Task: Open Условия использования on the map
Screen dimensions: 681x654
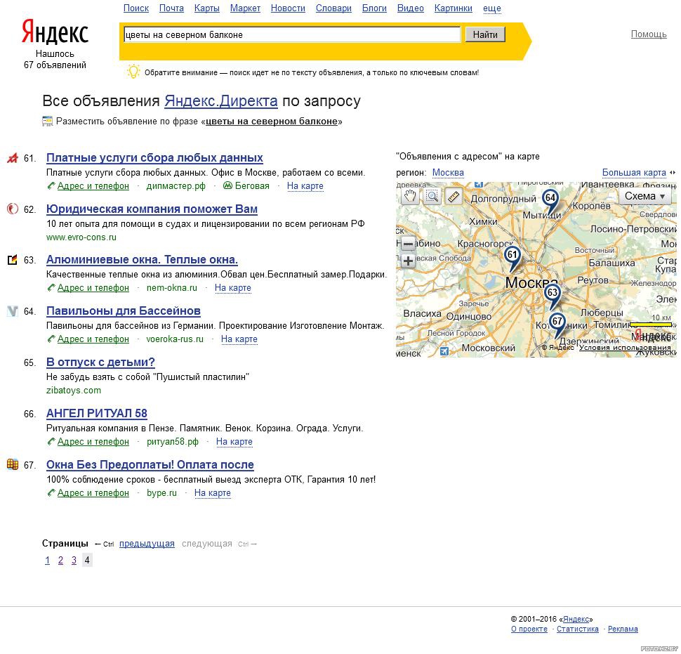Action: click(x=625, y=347)
